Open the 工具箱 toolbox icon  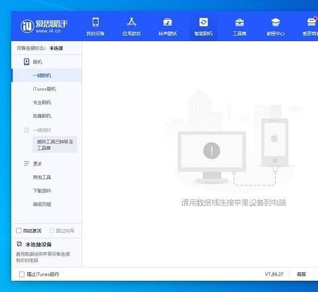(240, 23)
